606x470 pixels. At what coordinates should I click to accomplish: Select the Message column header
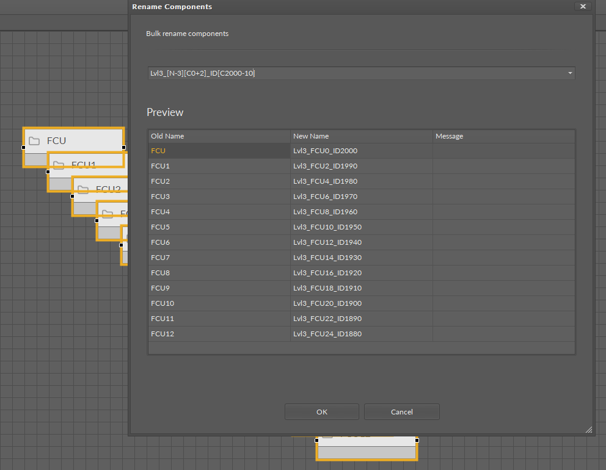(503, 136)
